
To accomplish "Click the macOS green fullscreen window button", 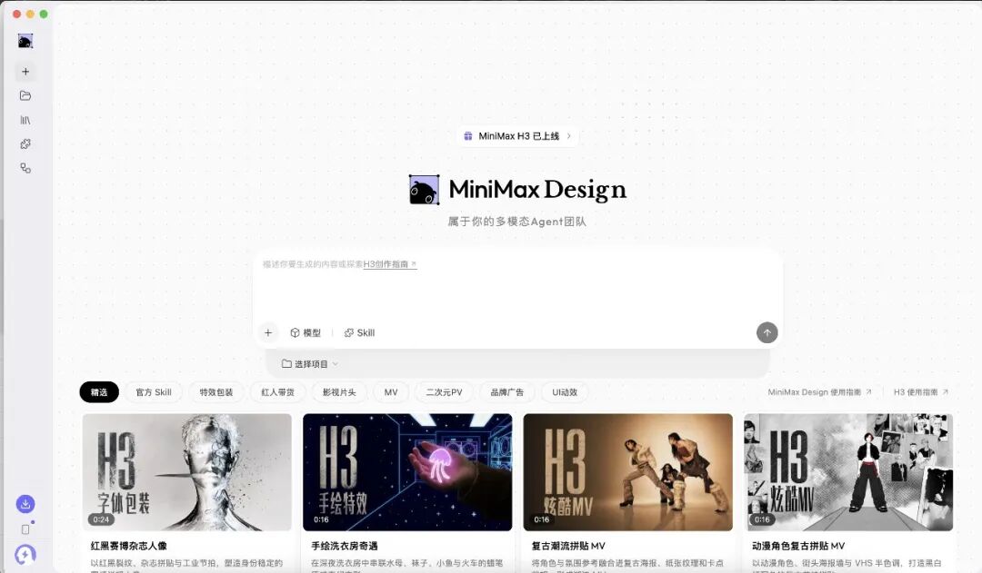I will [44, 14].
